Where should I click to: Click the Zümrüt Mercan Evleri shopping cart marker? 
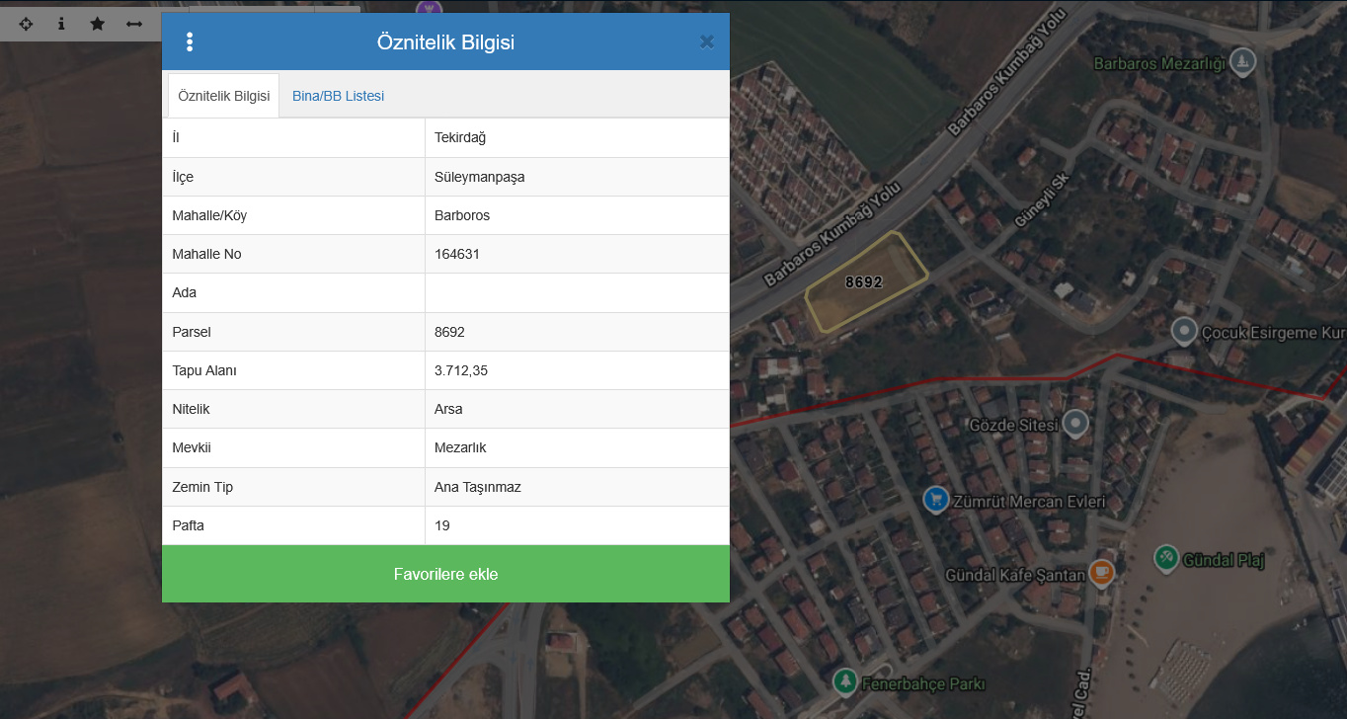click(x=936, y=500)
